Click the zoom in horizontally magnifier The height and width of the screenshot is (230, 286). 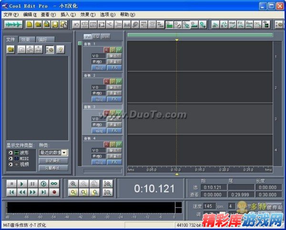[73, 184]
